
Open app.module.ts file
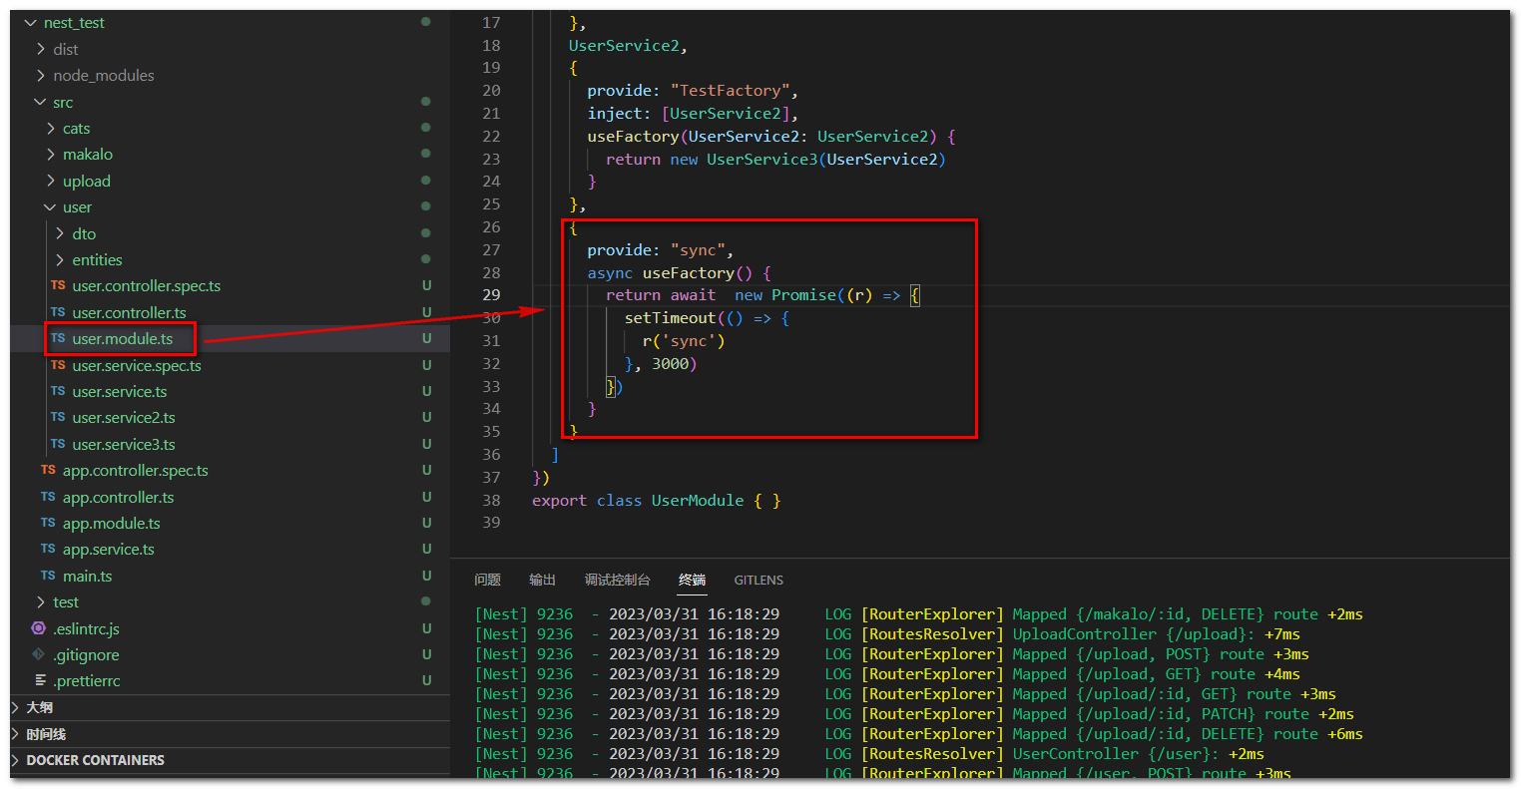point(111,524)
